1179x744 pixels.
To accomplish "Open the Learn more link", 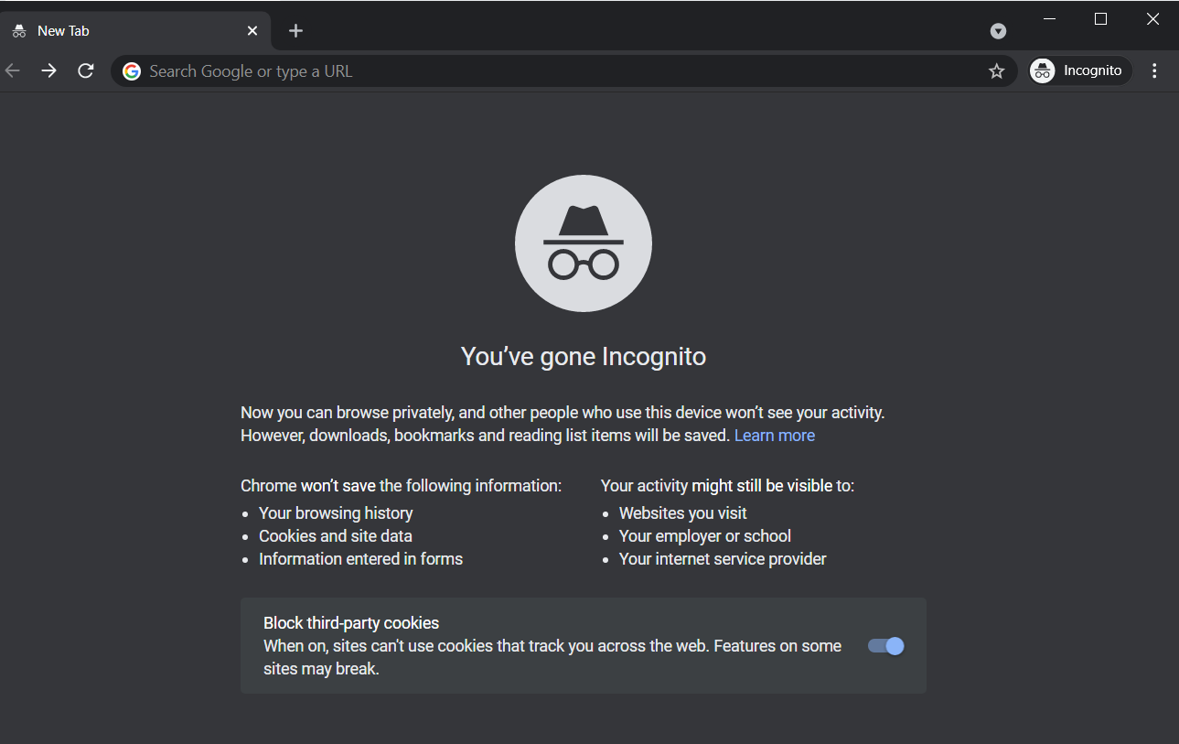I will 774,435.
